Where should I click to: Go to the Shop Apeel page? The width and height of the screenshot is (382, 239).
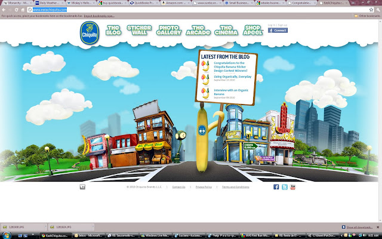[253, 30]
